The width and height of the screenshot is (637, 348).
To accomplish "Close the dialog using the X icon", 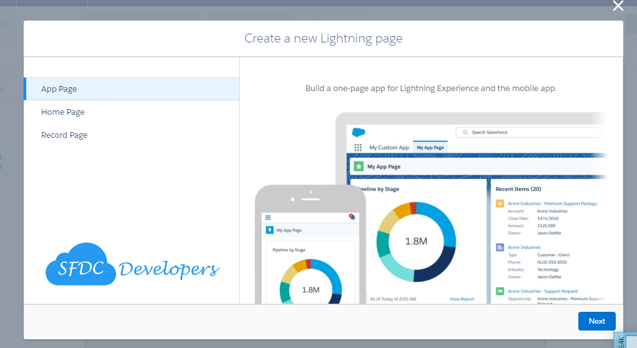I will click(x=618, y=6).
